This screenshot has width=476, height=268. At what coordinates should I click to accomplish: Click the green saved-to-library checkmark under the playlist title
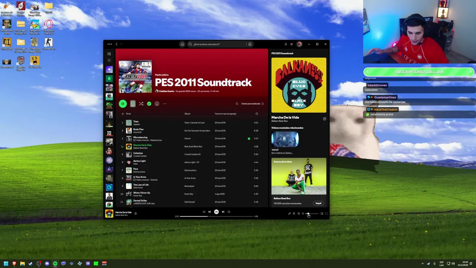point(149,104)
